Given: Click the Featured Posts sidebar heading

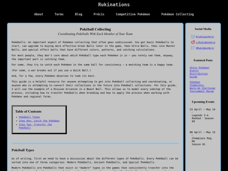Looking at the screenshot, I should tap(203, 60).
